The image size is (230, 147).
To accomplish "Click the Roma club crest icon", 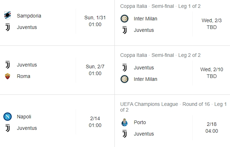I will pos(8,76).
